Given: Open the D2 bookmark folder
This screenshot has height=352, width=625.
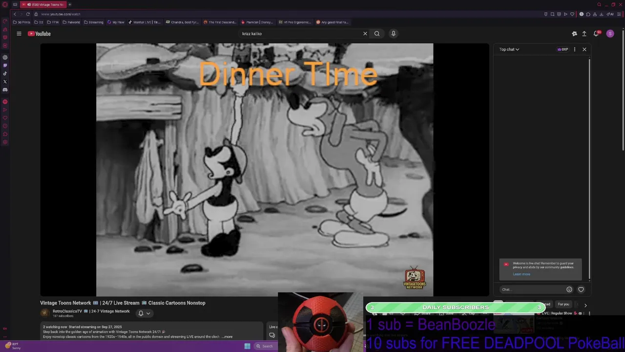Looking at the screenshot, I should [x=39, y=22].
